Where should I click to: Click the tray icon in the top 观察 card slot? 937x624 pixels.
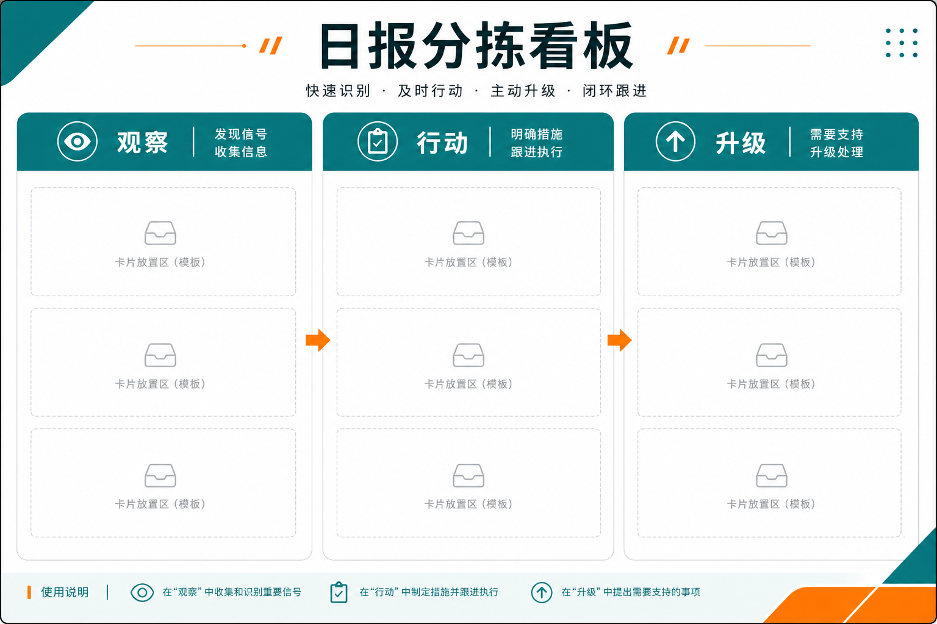click(x=160, y=233)
